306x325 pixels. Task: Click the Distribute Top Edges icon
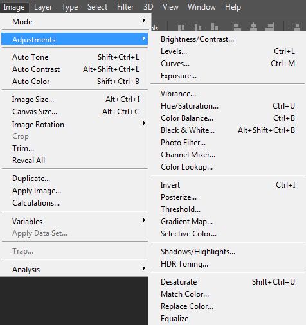297,27
